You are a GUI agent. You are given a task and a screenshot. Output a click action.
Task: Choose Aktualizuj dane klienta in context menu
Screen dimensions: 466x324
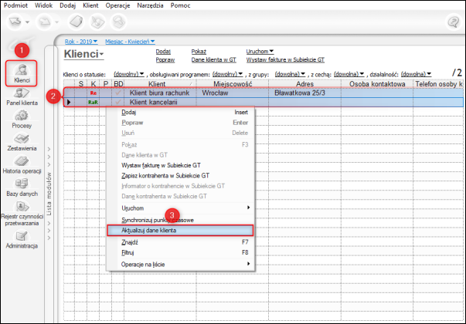pyautogui.click(x=180, y=231)
